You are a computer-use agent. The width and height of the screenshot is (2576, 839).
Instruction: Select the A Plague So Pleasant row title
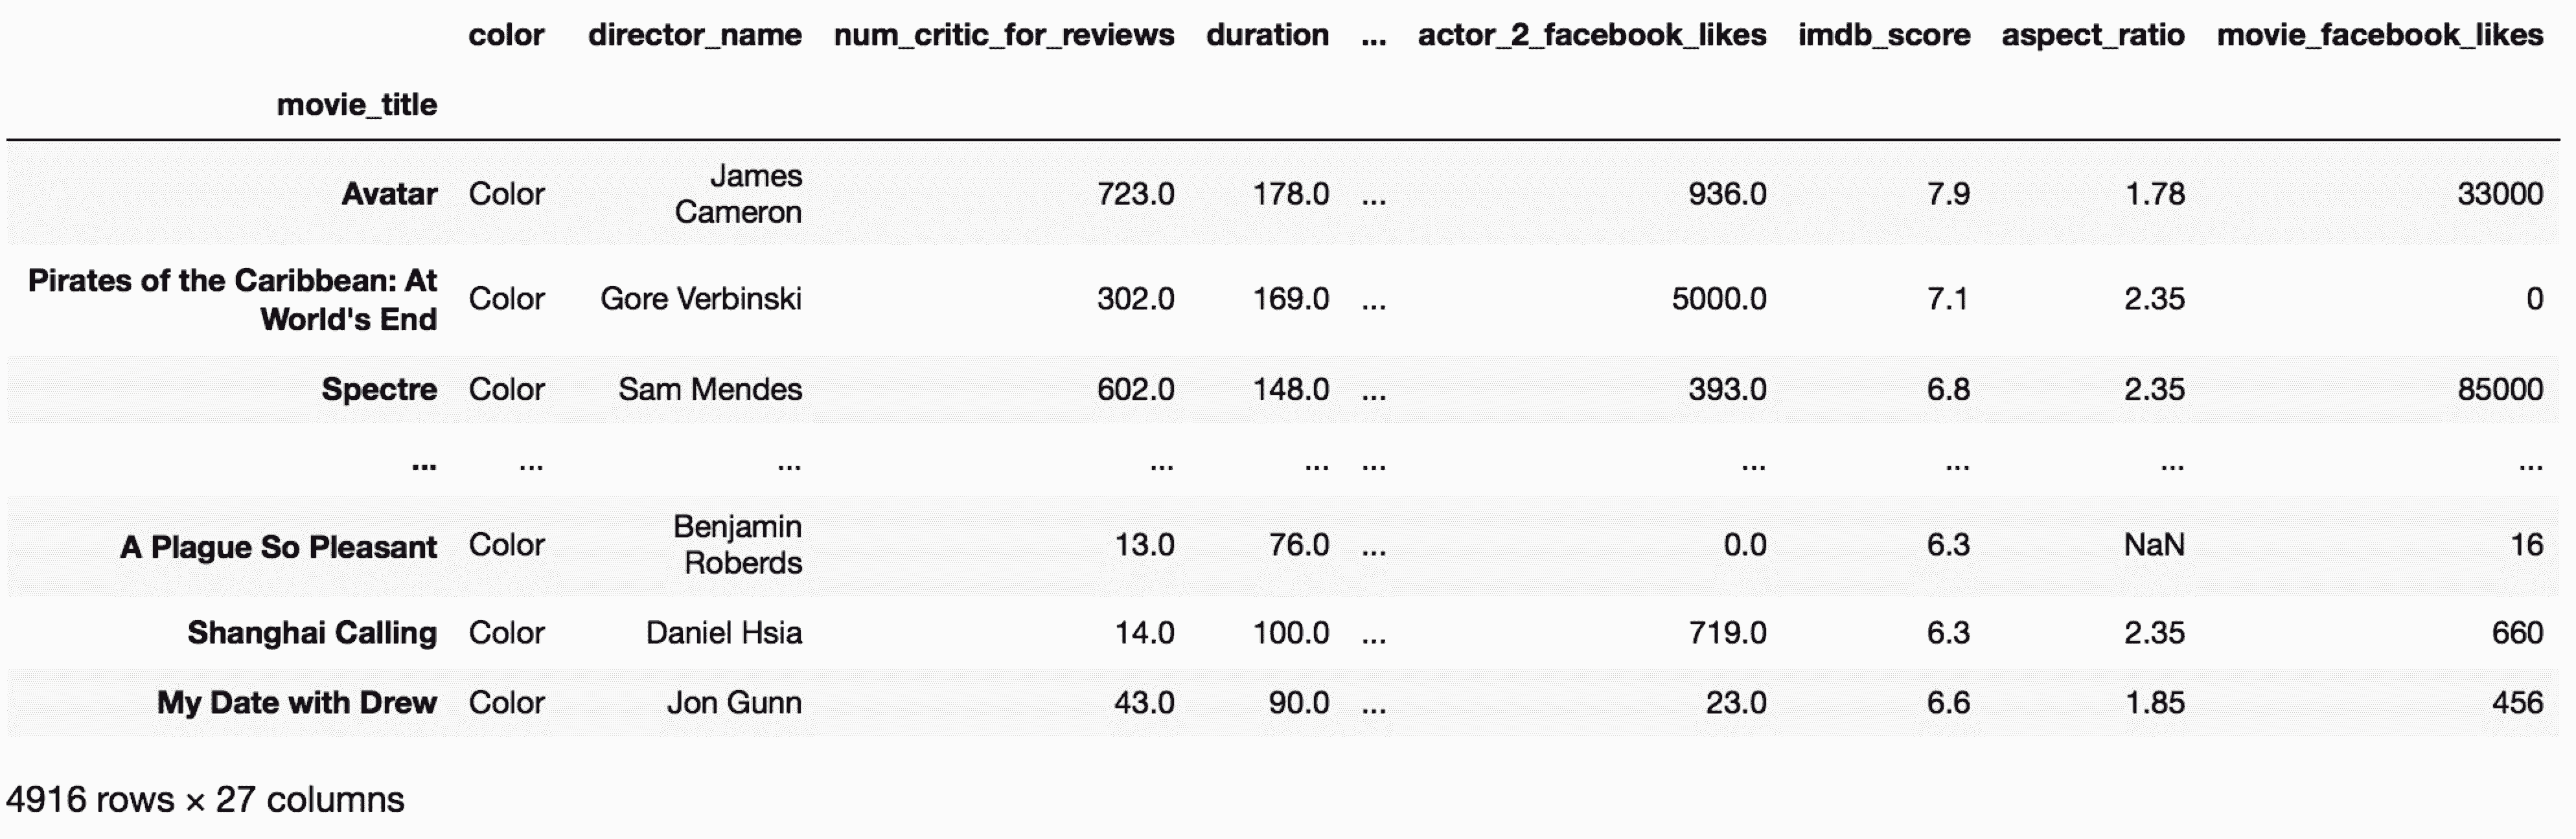pyautogui.click(x=278, y=547)
